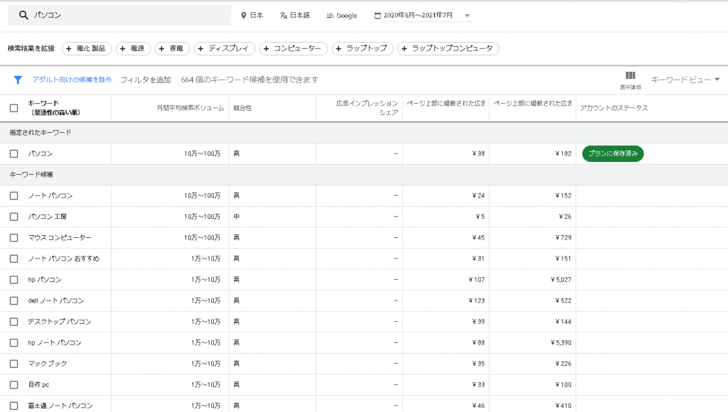Add 家電 suggestion chip

172,48
